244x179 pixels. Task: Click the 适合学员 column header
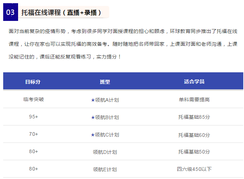(194, 82)
